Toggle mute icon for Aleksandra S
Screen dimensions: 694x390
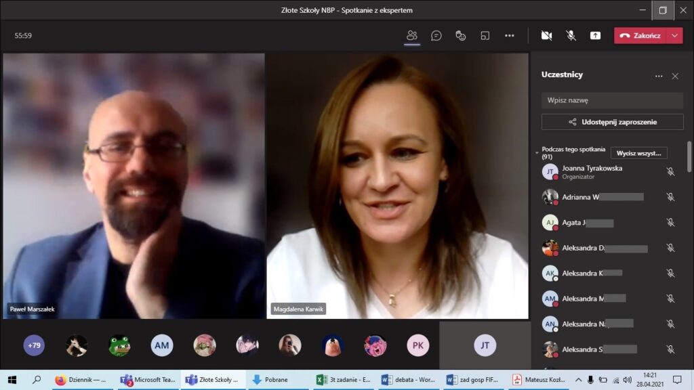click(x=670, y=349)
